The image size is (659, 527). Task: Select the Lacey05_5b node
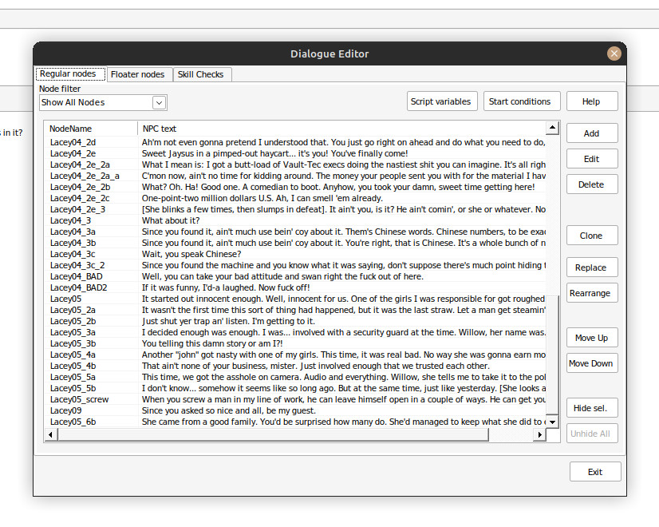point(295,388)
